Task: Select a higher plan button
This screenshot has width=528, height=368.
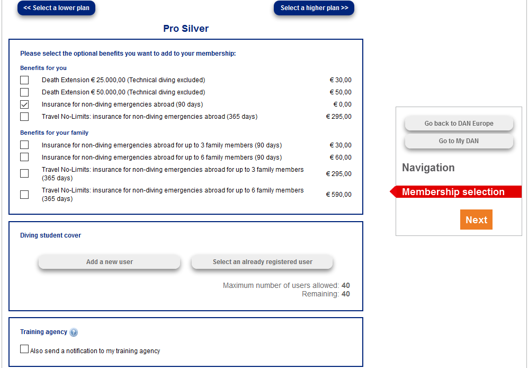Action: (314, 8)
